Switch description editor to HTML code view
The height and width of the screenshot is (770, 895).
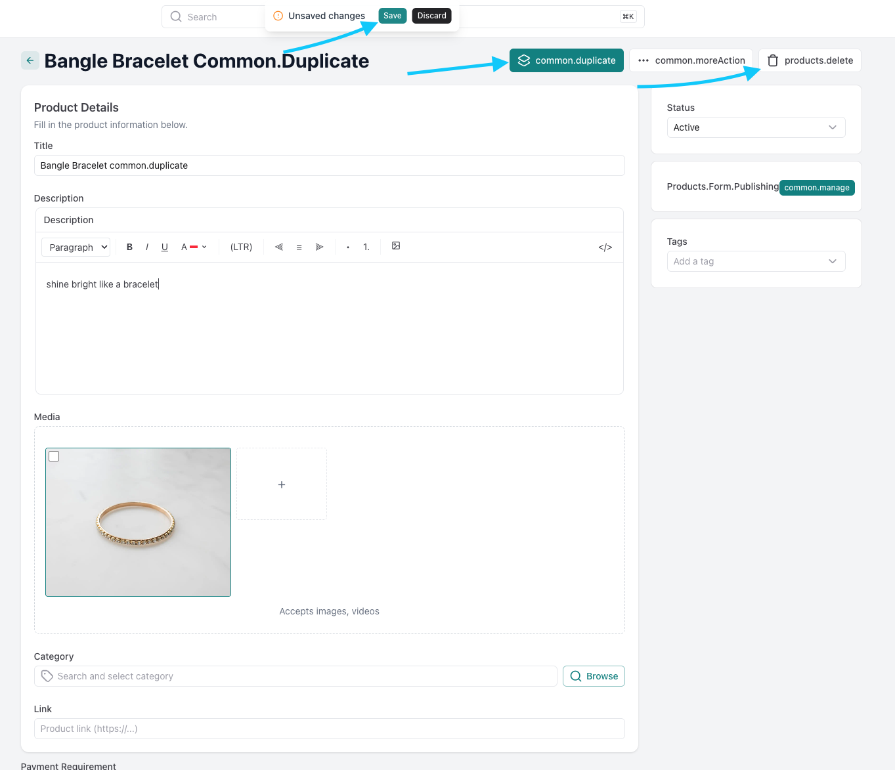pyautogui.click(x=605, y=247)
